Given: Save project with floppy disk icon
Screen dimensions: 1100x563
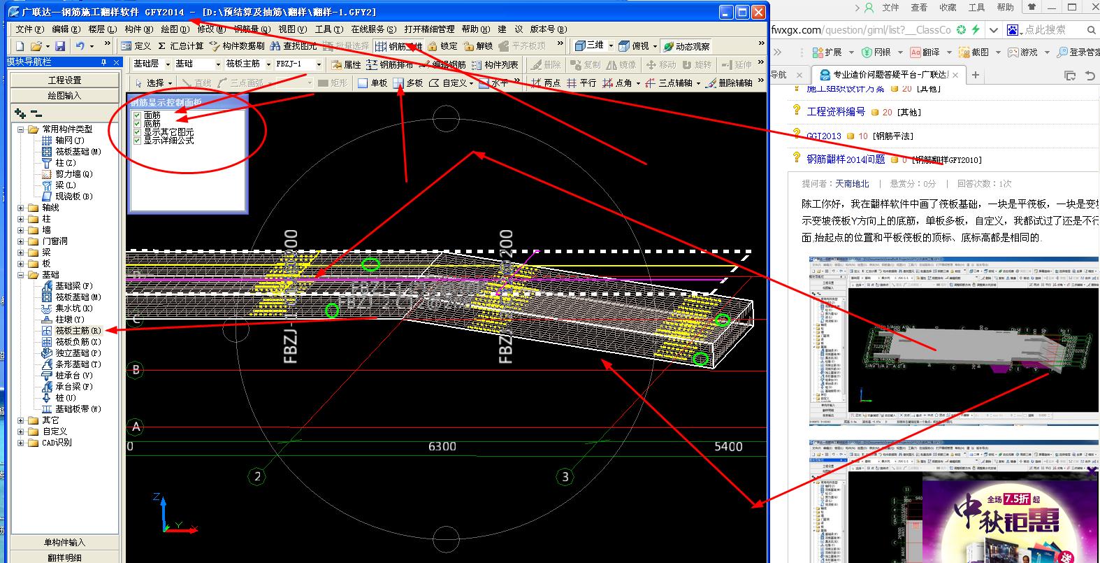Looking at the screenshot, I should (x=60, y=46).
